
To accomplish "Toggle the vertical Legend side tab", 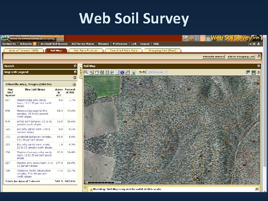I will point(80,72).
